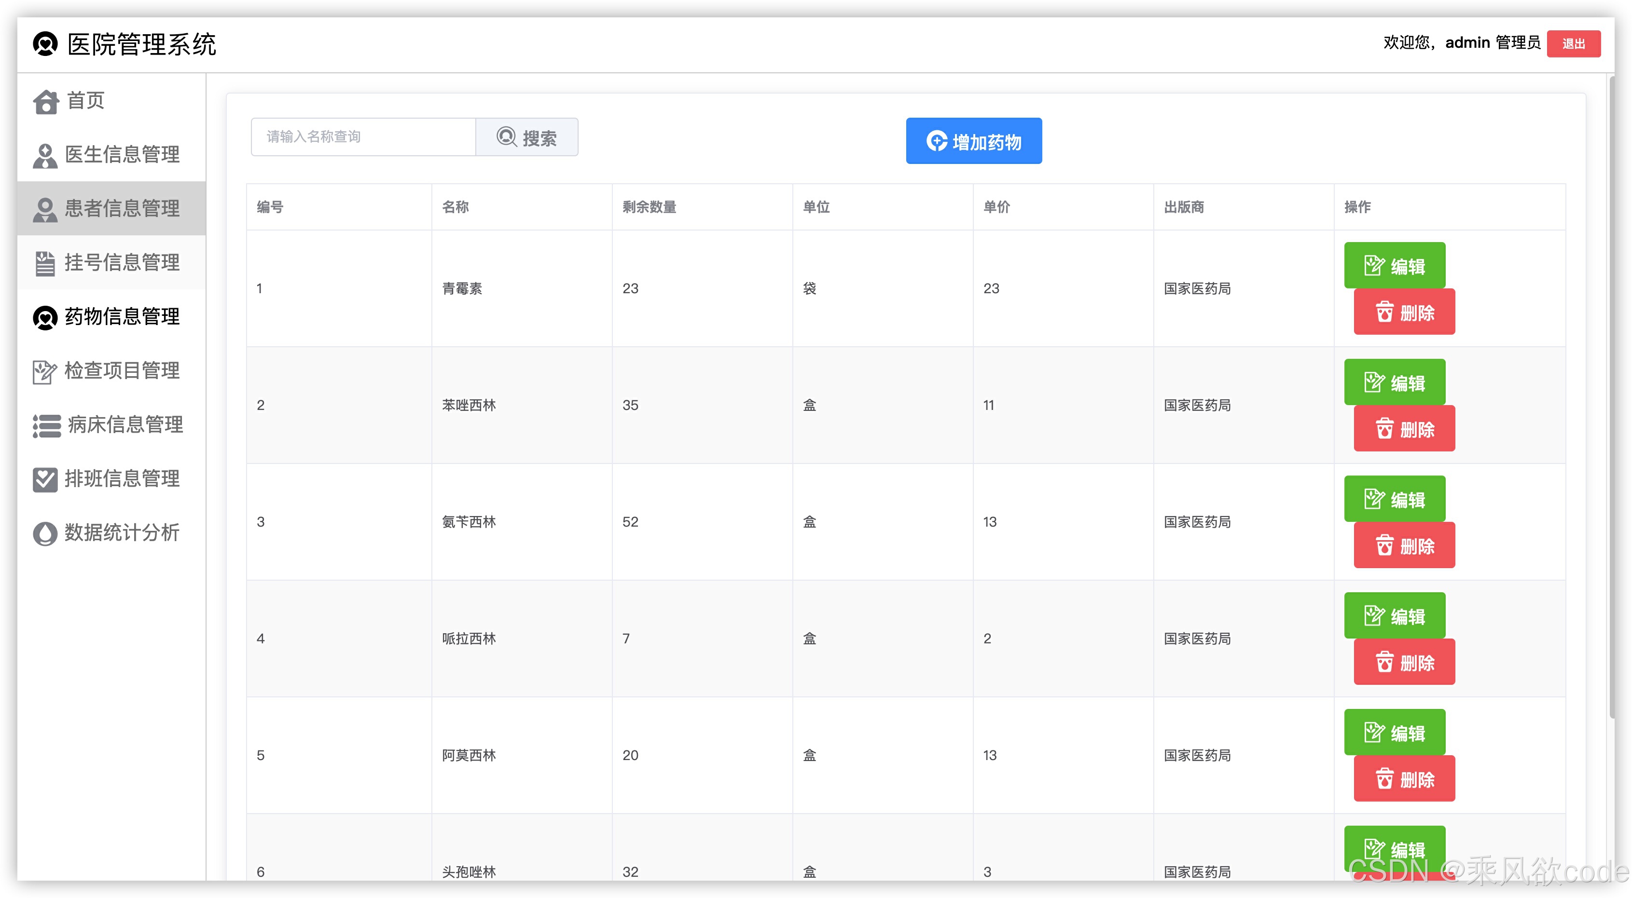Image resolution: width=1632 pixels, height=898 pixels.
Task: Focus the name search input field
Action: (363, 137)
